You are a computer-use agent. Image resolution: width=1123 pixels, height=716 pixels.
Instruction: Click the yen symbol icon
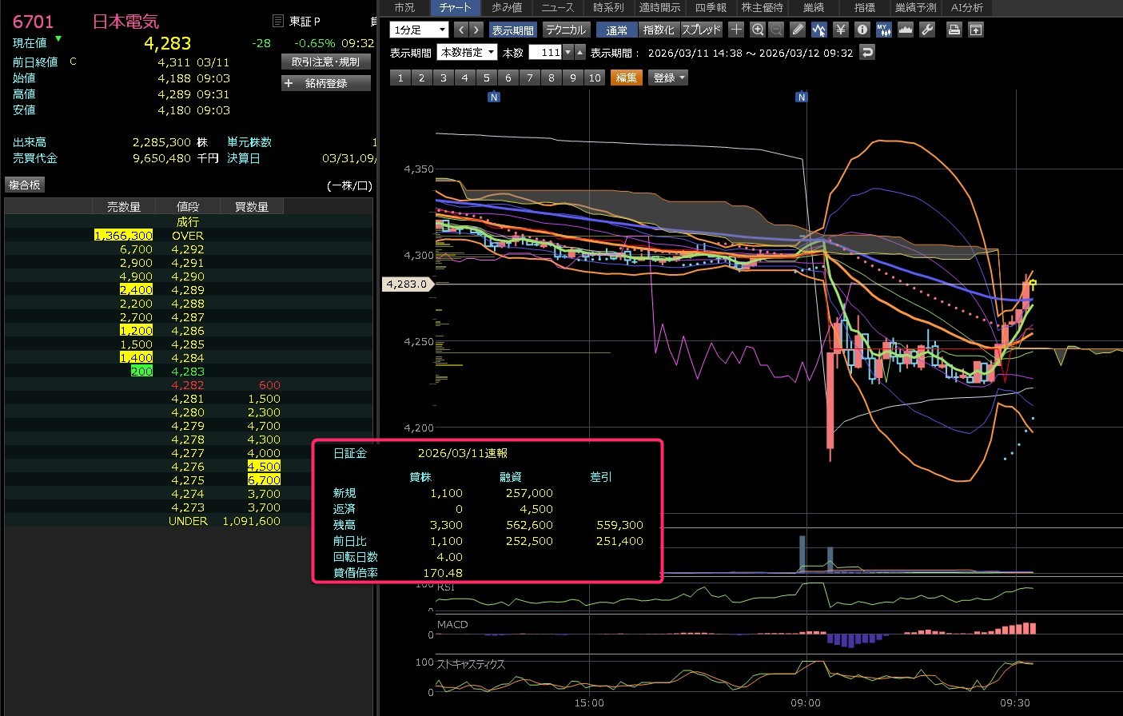pos(840,30)
